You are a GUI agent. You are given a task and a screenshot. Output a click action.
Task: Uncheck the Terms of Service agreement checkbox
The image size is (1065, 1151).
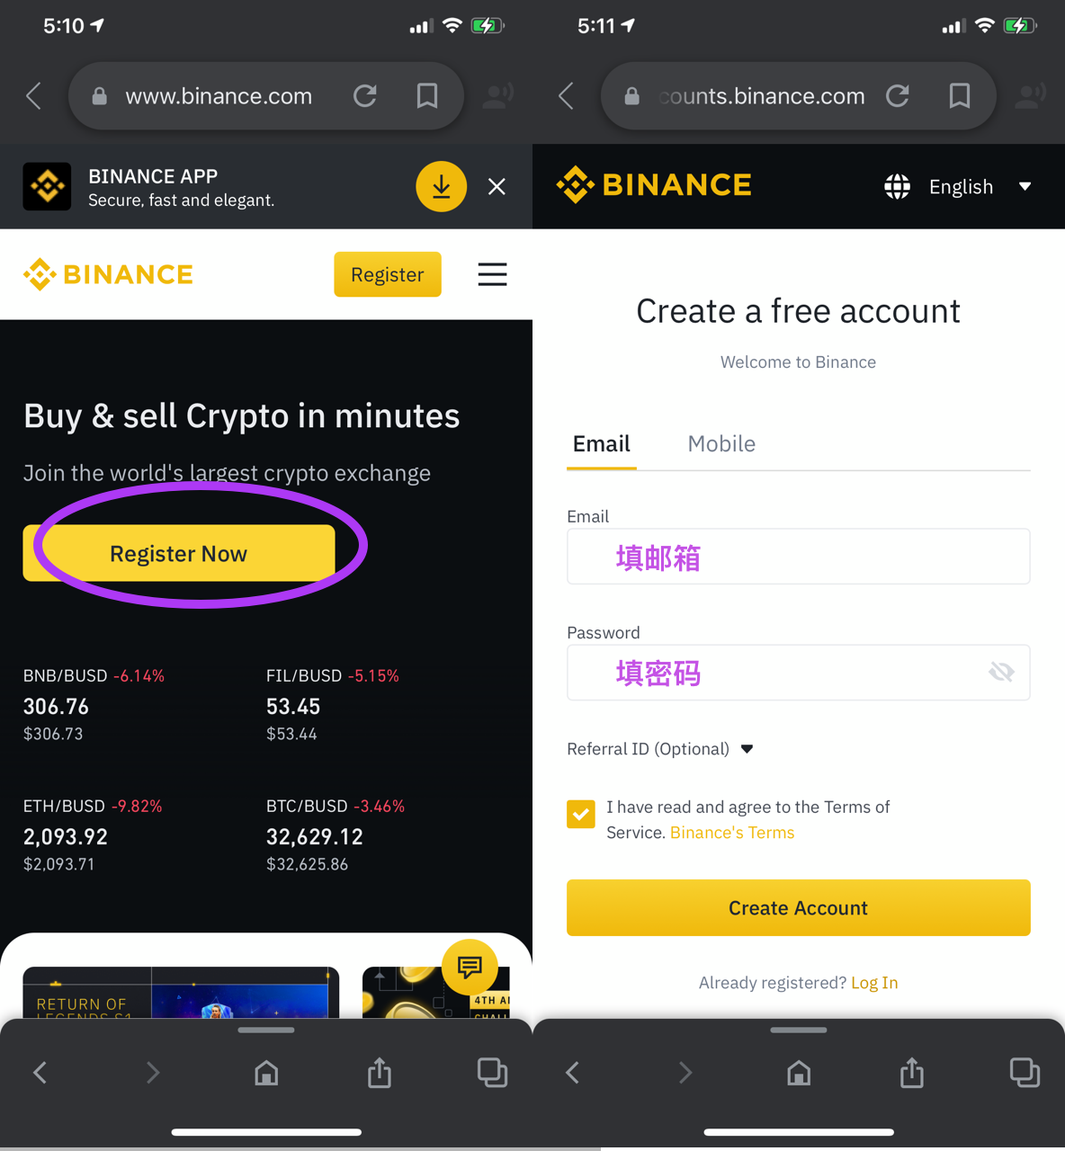tap(580, 814)
